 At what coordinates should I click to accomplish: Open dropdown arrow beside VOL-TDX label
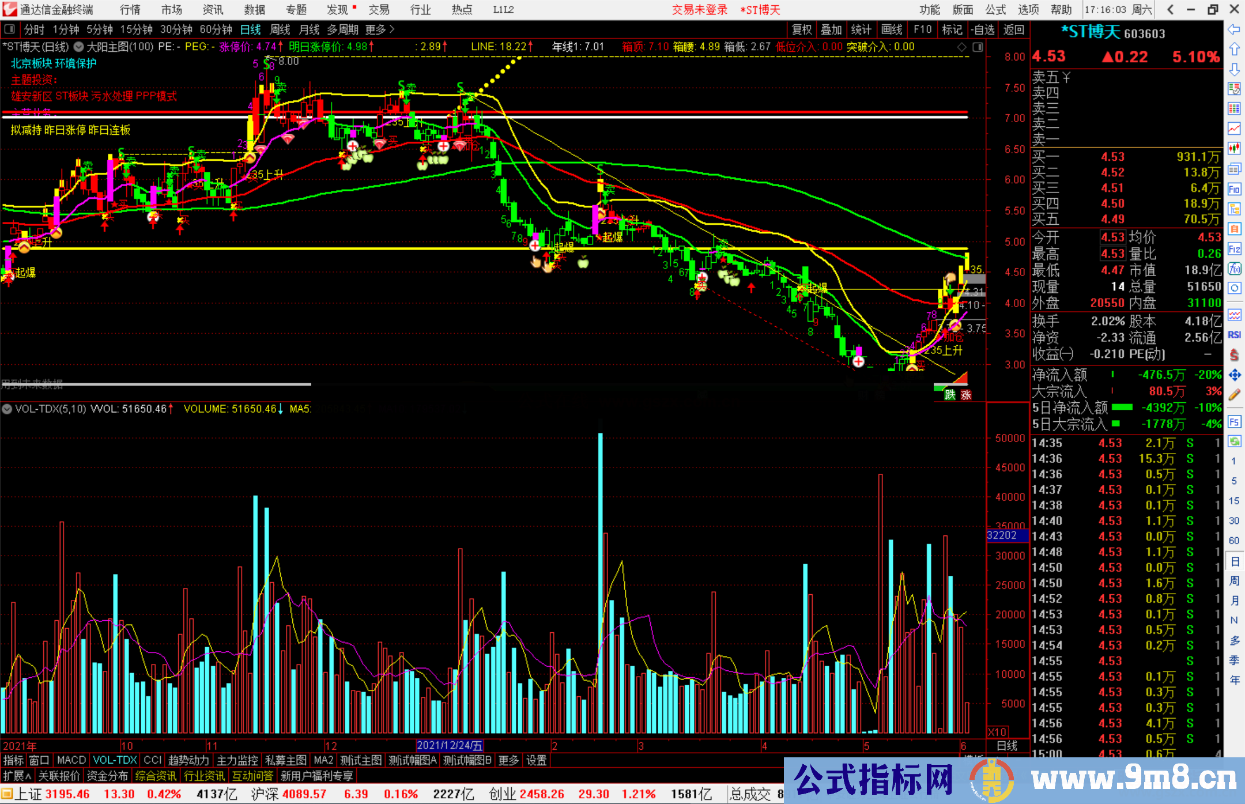tap(7, 409)
